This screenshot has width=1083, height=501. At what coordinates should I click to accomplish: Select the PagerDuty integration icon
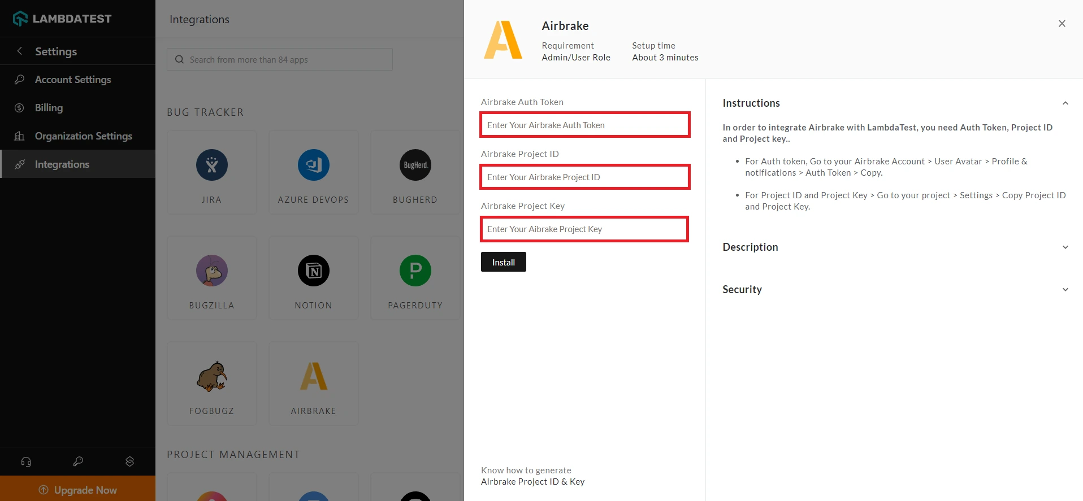coord(415,271)
